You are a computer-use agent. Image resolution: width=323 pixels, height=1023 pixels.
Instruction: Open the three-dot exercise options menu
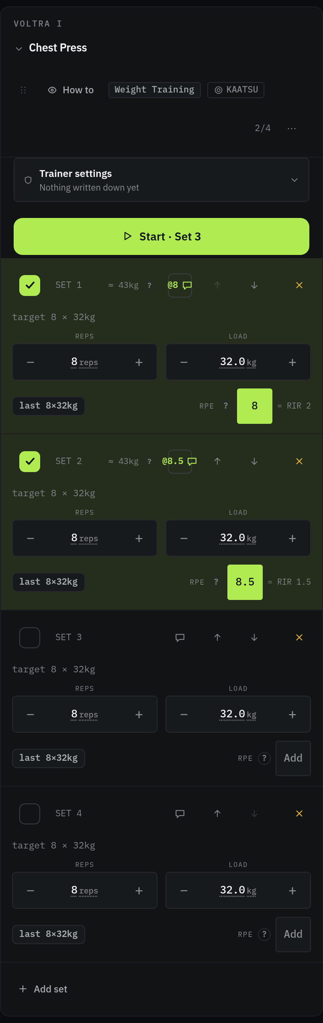(292, 128)
